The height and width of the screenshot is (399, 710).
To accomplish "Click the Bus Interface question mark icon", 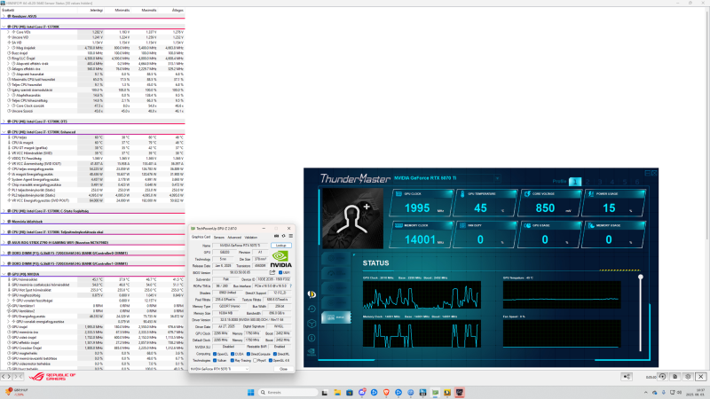I will click(290, 286).
